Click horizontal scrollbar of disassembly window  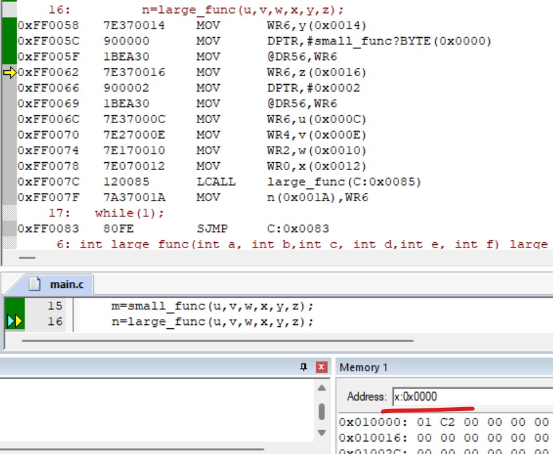[x=27, y=258]
